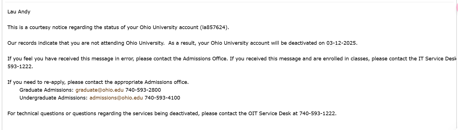Open the graduate@ohio.edu email link
Image resolution: width=458 pixels, height=130 pixels.
tap(99, 90)
